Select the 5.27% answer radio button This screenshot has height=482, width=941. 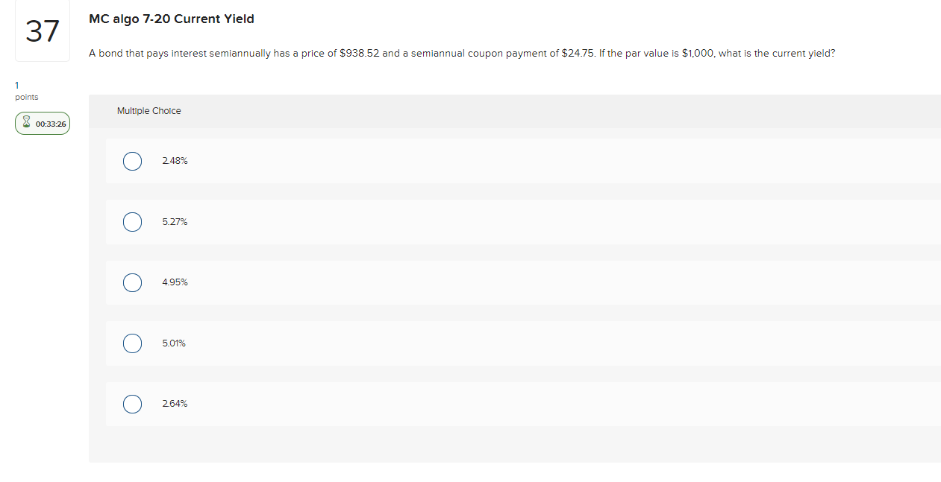click(132, 221)
